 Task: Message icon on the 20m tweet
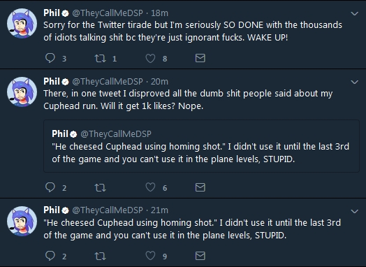(x=200, y=187)
